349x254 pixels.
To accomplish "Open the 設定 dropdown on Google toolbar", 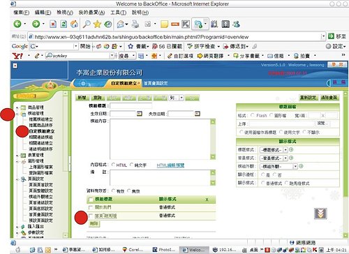I will coord(336,46).
